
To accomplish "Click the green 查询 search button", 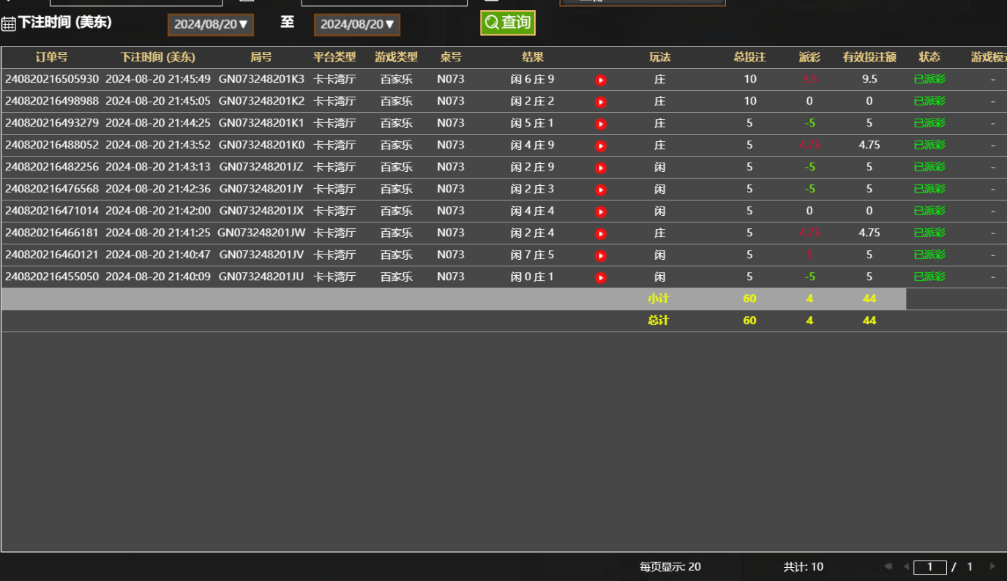I will (x=508, y=23).
